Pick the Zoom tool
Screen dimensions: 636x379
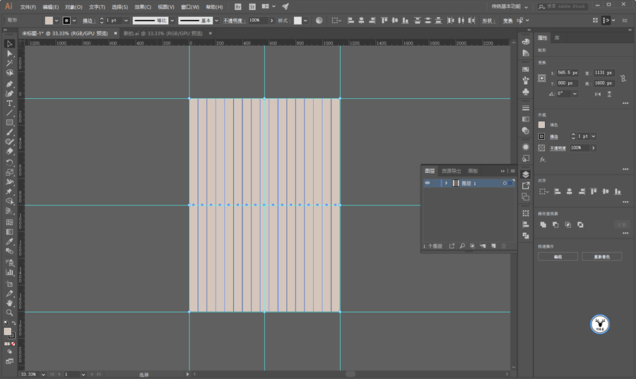10,312
